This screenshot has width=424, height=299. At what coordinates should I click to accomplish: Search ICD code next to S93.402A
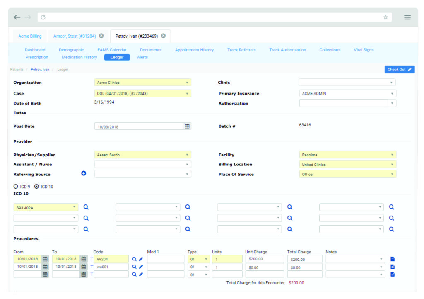click(86, 207)
